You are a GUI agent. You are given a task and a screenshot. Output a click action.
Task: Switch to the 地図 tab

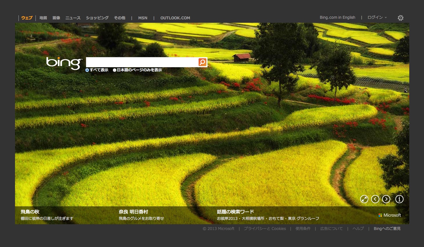click(x=43, y=18)
